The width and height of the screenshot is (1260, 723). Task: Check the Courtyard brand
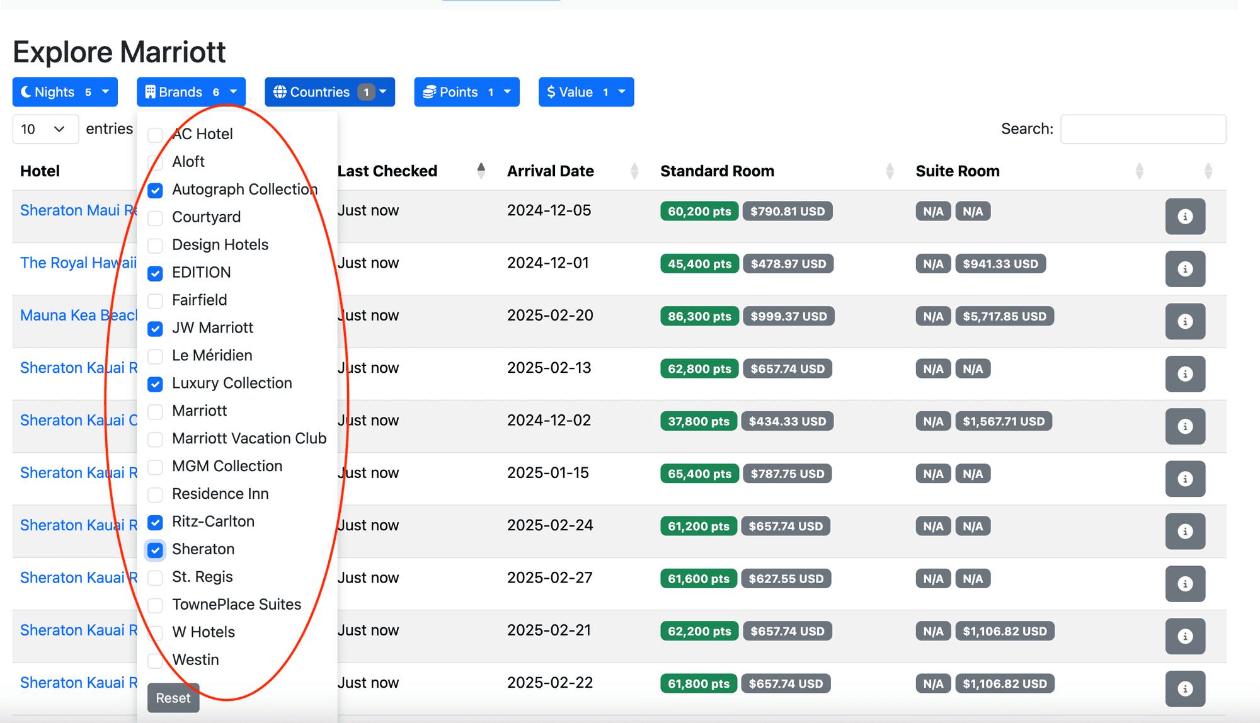click(x=155, y=218)
